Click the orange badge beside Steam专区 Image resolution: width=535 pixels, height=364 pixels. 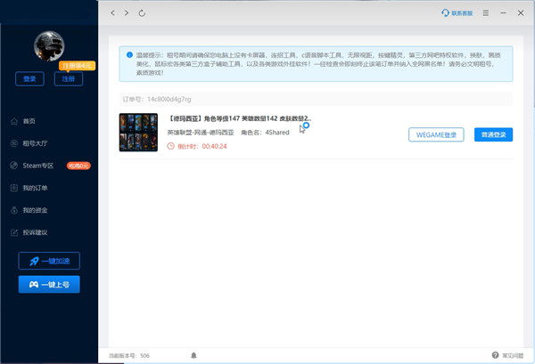point(78,166)
